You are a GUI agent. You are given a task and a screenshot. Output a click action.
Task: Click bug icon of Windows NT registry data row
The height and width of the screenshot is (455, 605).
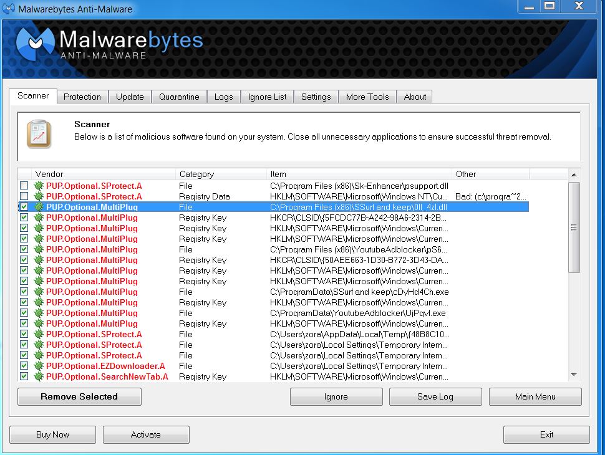point(39,196)
